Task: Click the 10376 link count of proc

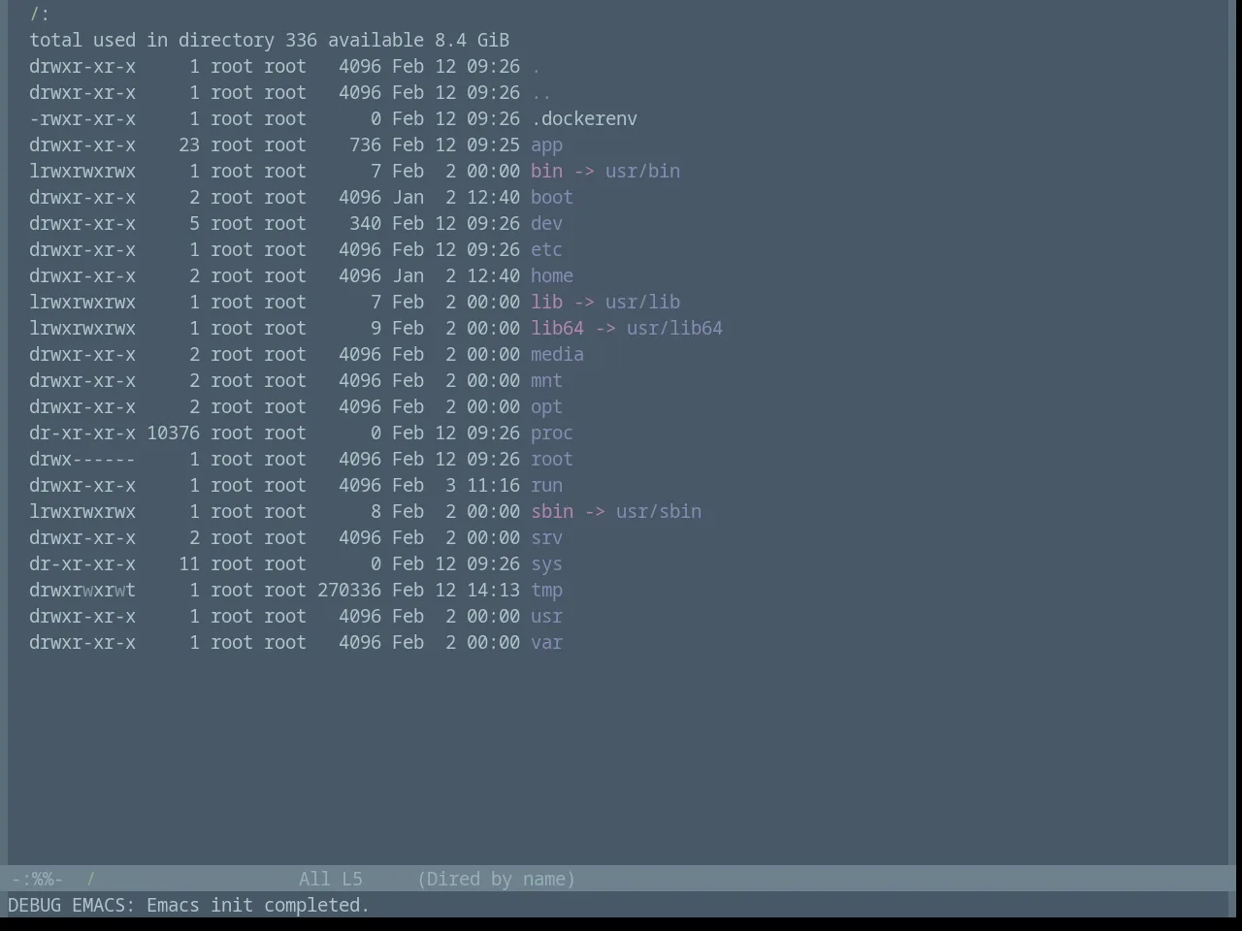Action: click(173, 433)
